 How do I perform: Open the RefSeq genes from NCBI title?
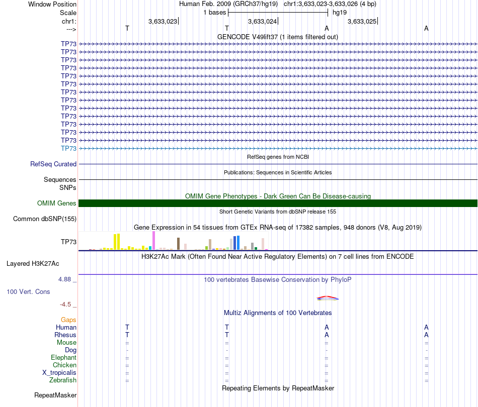(x=278, y=157)
